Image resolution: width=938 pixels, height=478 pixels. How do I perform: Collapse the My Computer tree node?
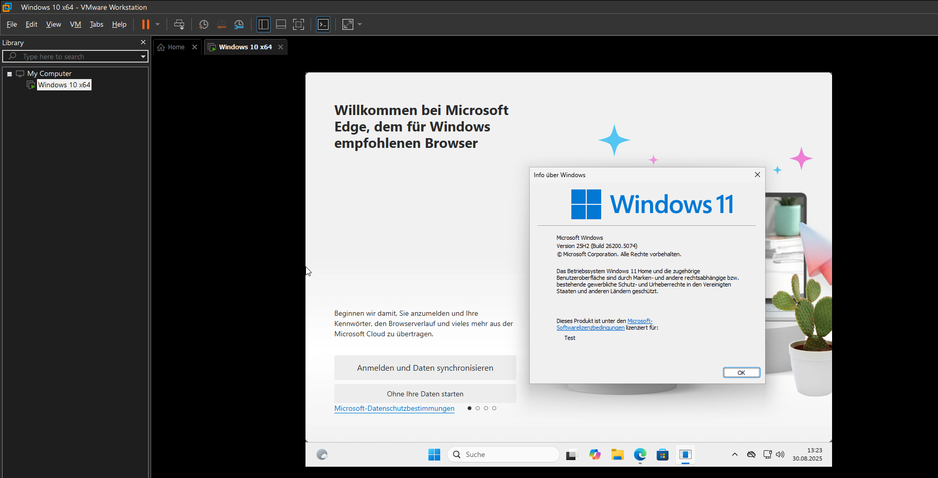9,74
